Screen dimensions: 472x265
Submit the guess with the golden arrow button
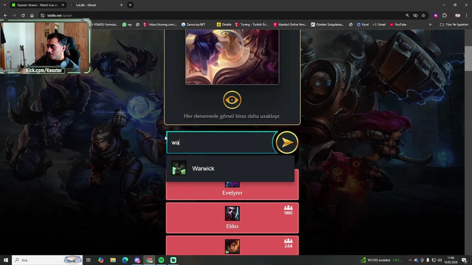[287, 142]
